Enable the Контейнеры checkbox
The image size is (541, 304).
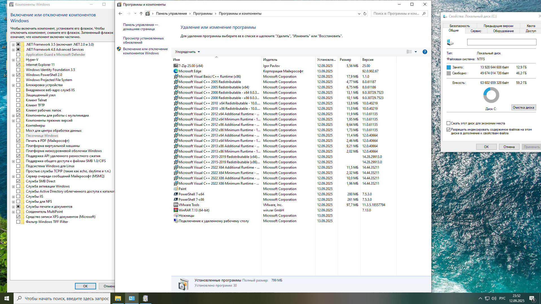point(18,126)
